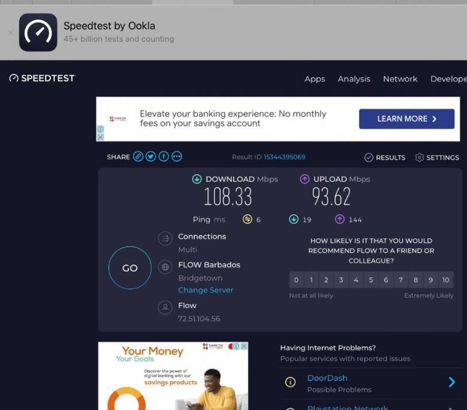Open the Network menu
The height and width of the screenshot is (410, 467).
click(400, 79)
